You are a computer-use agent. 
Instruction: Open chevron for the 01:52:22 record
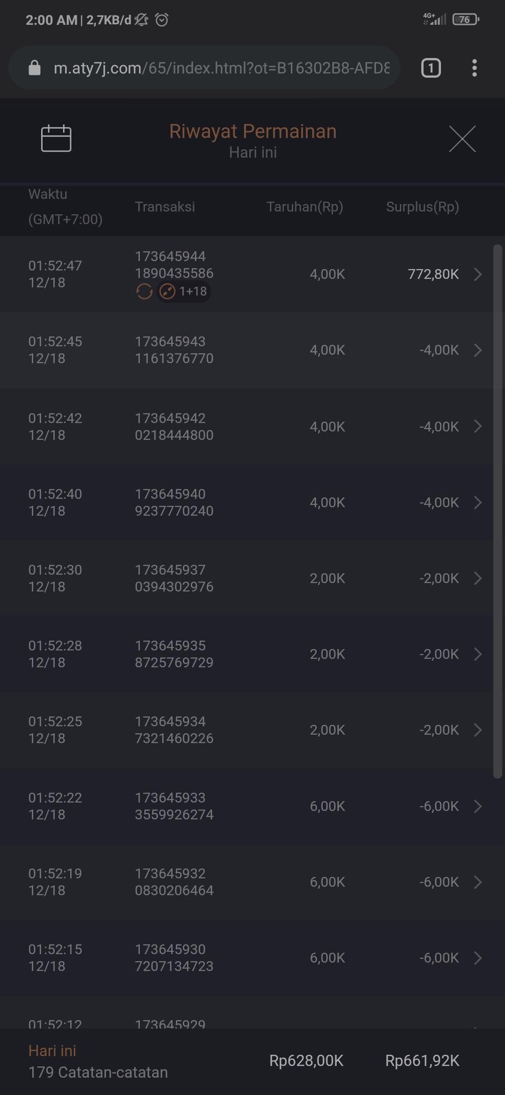point(477,806)
